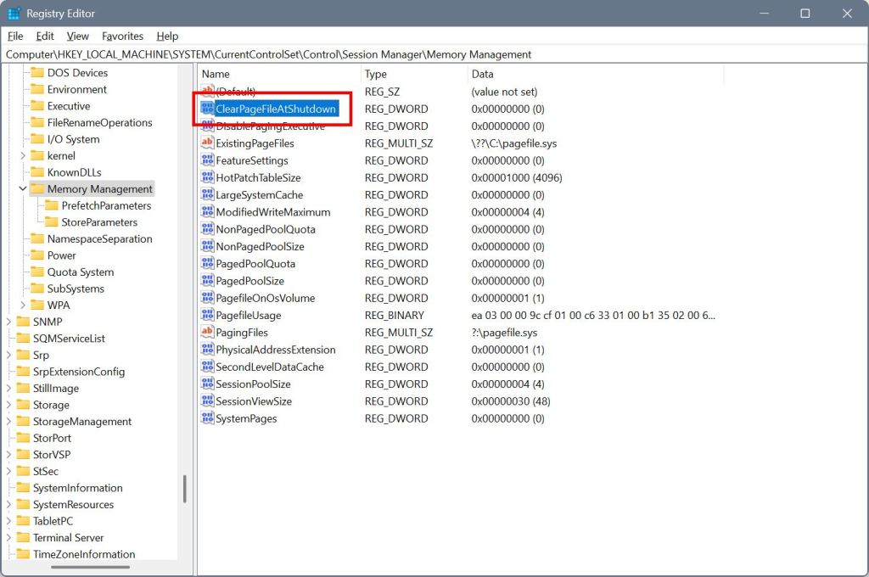Open the File menu
Viewport: 869px width, 577px height.
pos(15,36)
